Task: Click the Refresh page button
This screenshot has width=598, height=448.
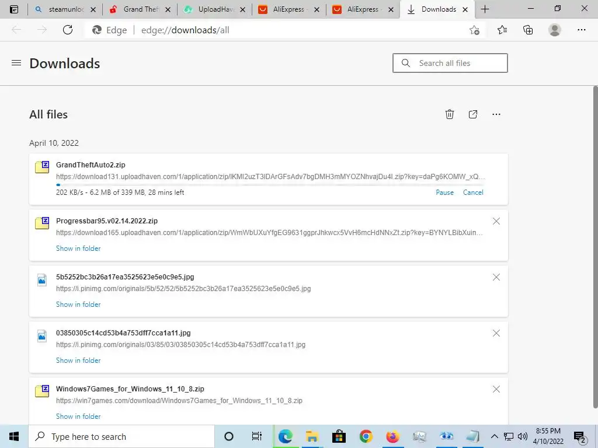Action: click(68, 30)
